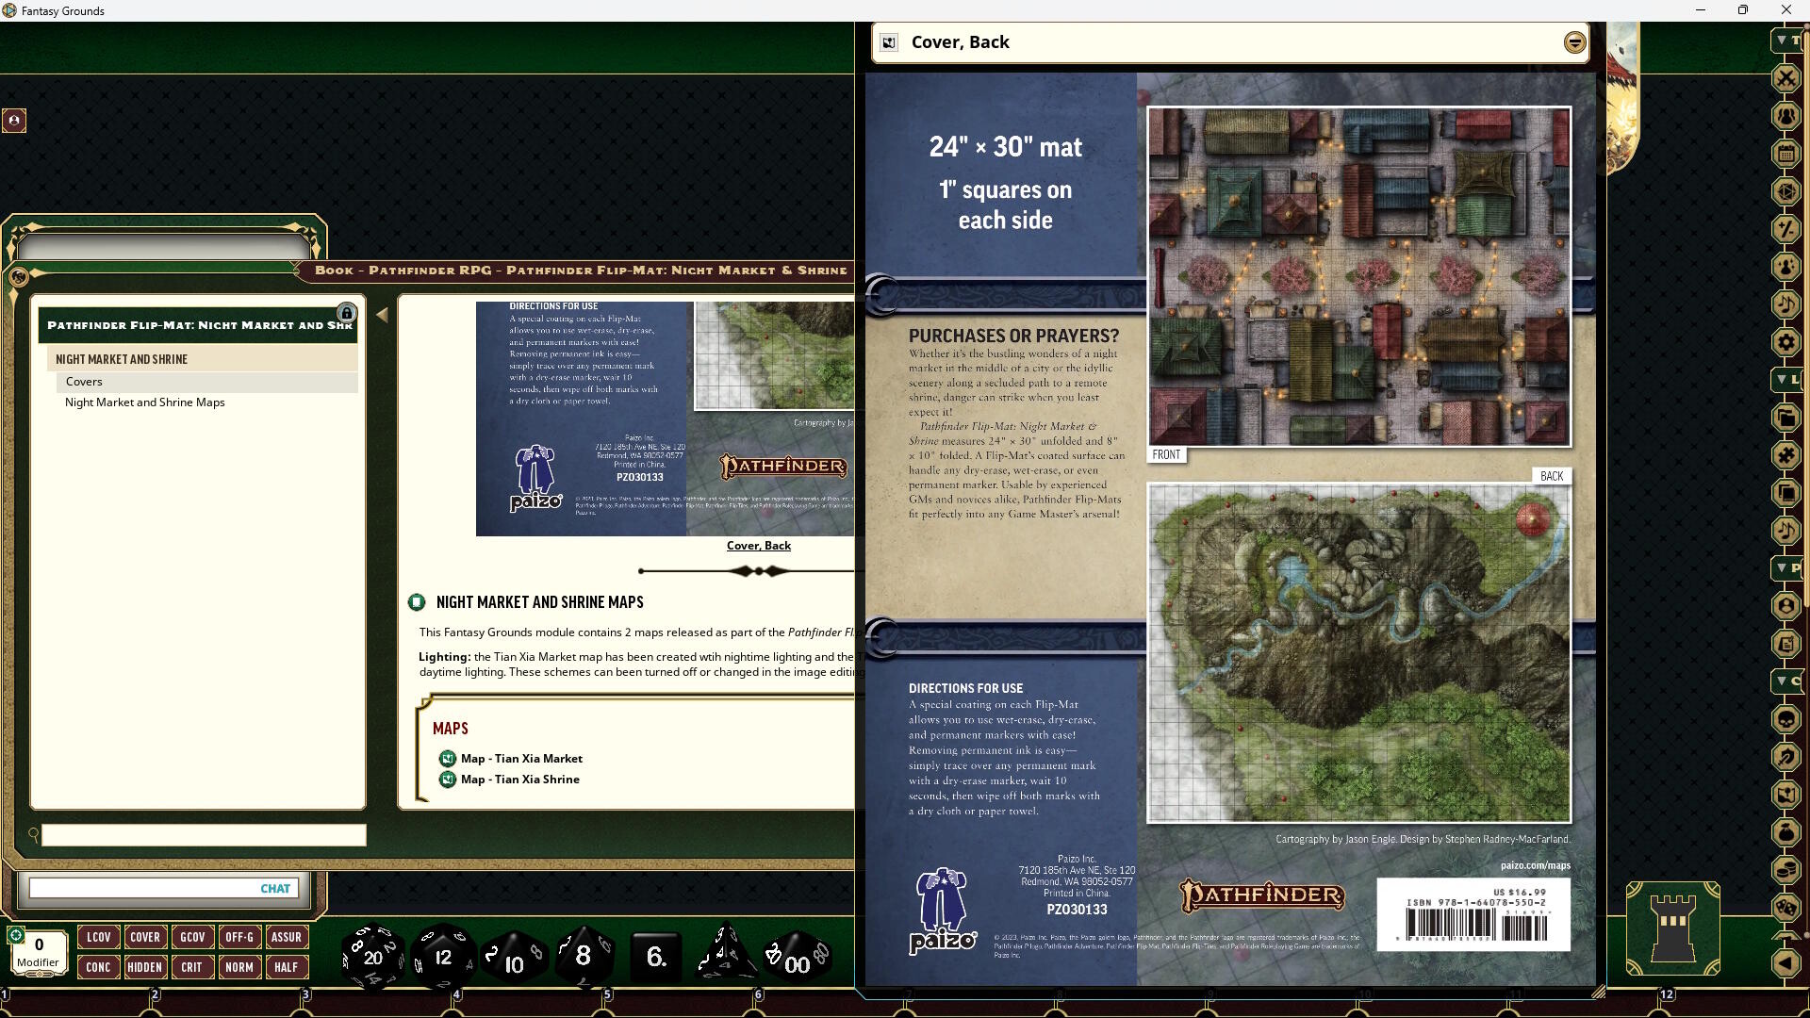Click the Cover, Back caption link

tap(759, 546)
